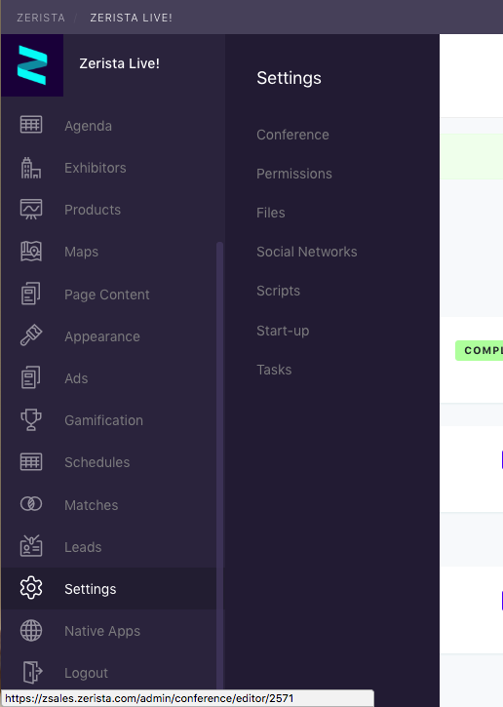
Task: Click the Logout door icon
Action: point(32,672)
